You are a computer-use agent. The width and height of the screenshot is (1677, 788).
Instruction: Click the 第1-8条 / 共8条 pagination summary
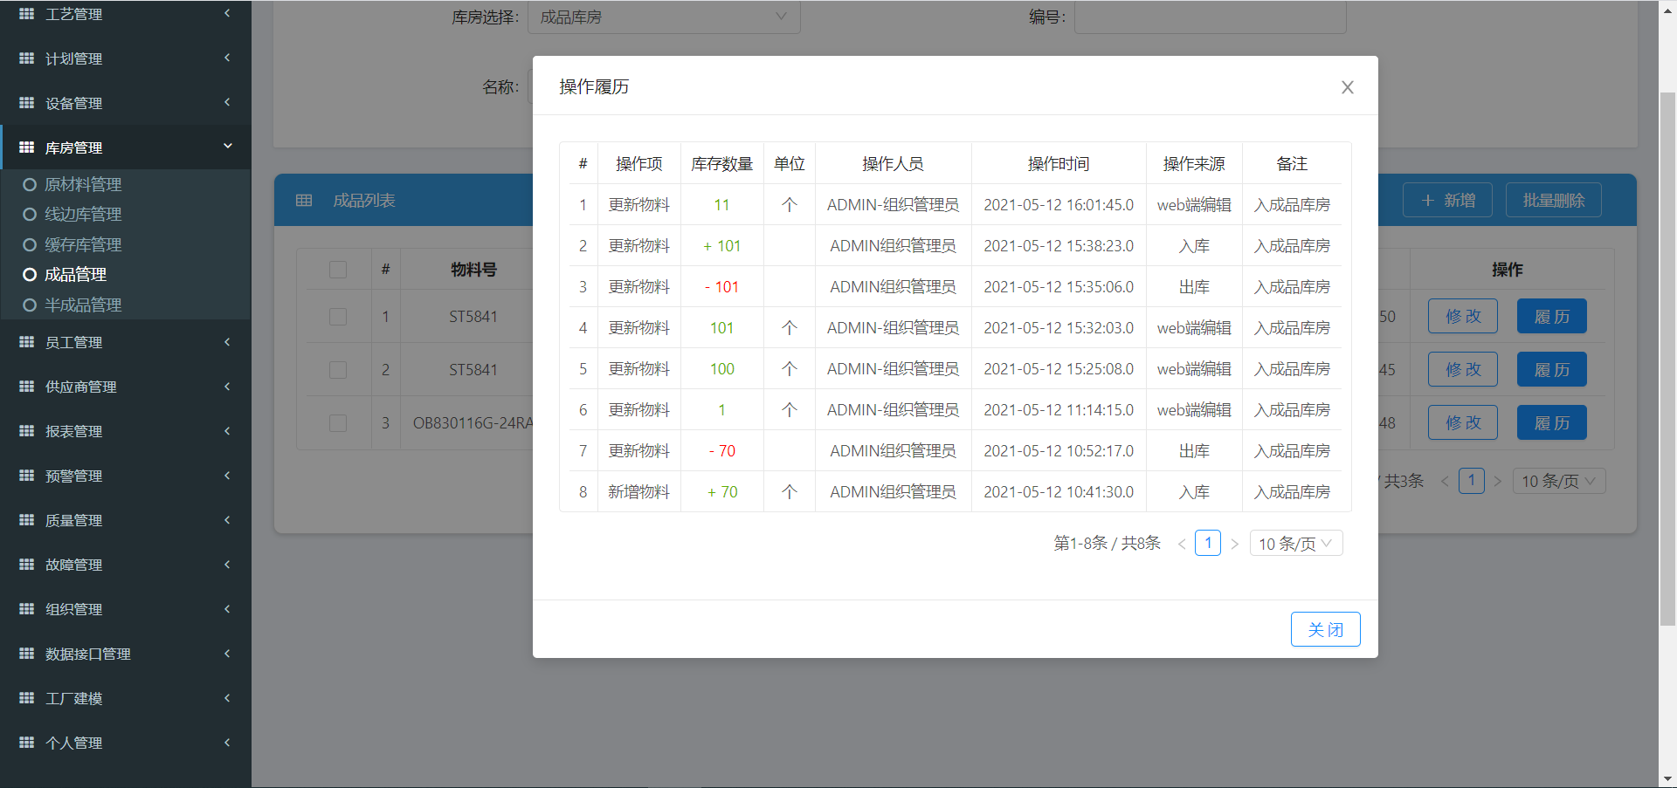(x=1107, y=544)
